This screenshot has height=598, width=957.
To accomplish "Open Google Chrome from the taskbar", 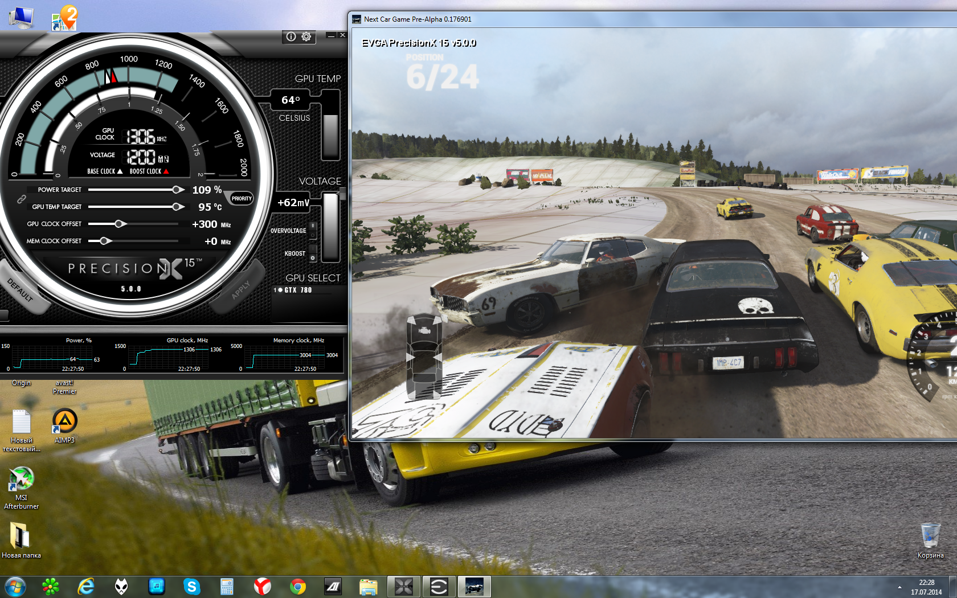I will [x=298, y=587].
